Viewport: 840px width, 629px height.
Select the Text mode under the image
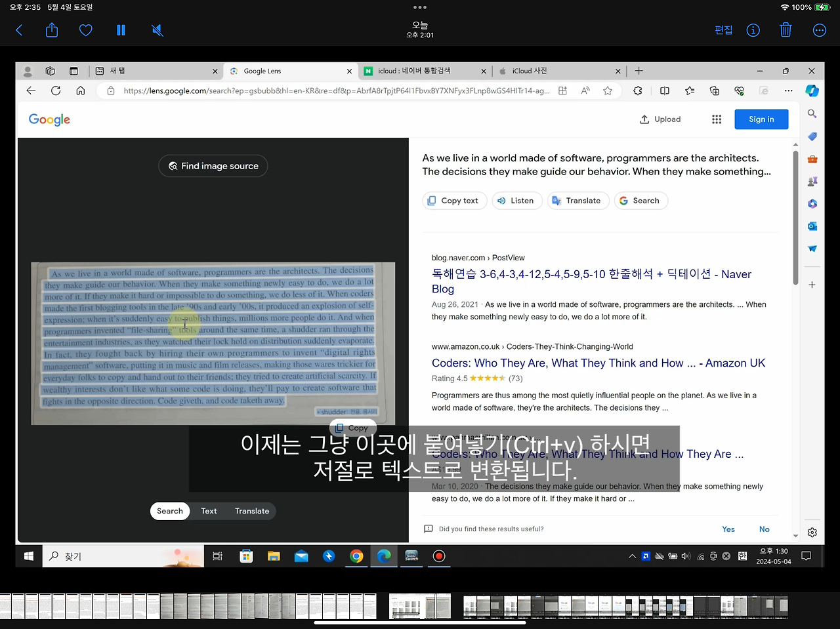(209, 511)
